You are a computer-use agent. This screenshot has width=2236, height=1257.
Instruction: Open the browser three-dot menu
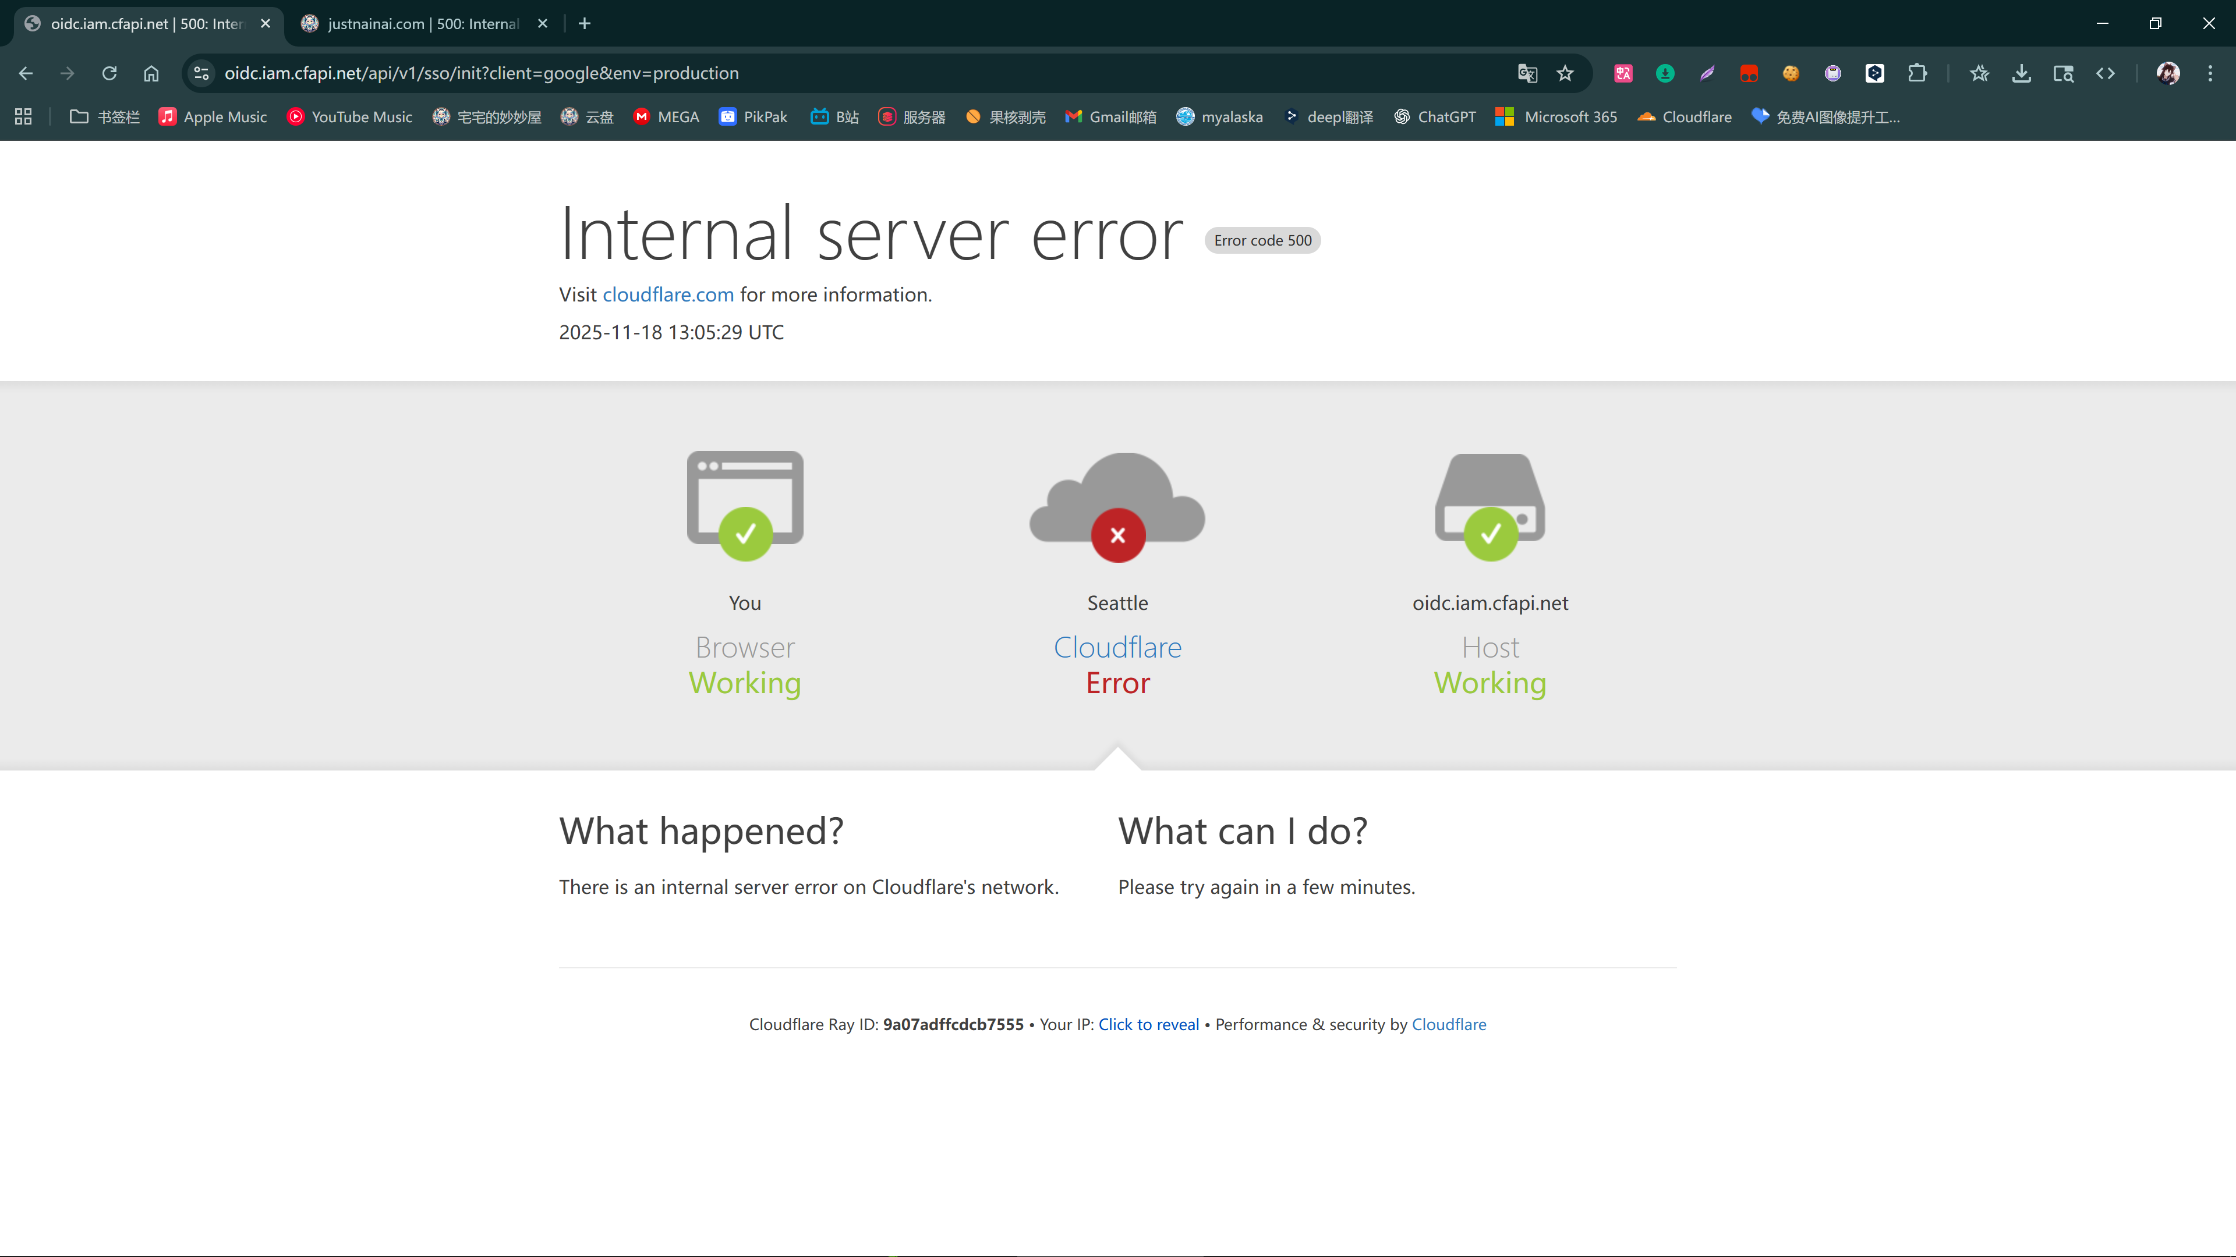(x=2210, y=74)
